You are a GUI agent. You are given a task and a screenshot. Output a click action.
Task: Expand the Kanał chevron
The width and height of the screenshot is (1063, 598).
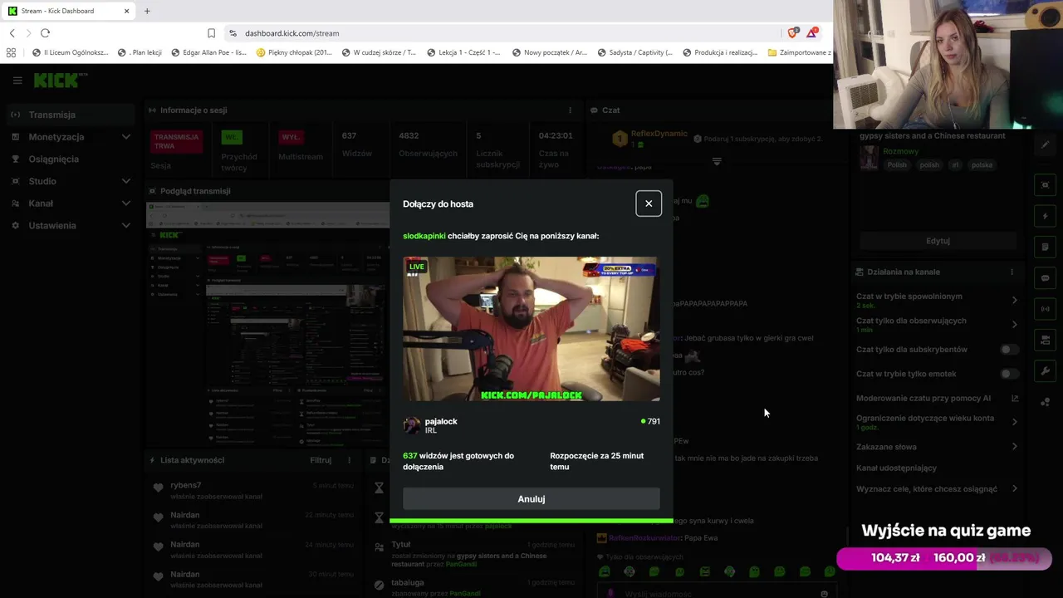point(126,203)
